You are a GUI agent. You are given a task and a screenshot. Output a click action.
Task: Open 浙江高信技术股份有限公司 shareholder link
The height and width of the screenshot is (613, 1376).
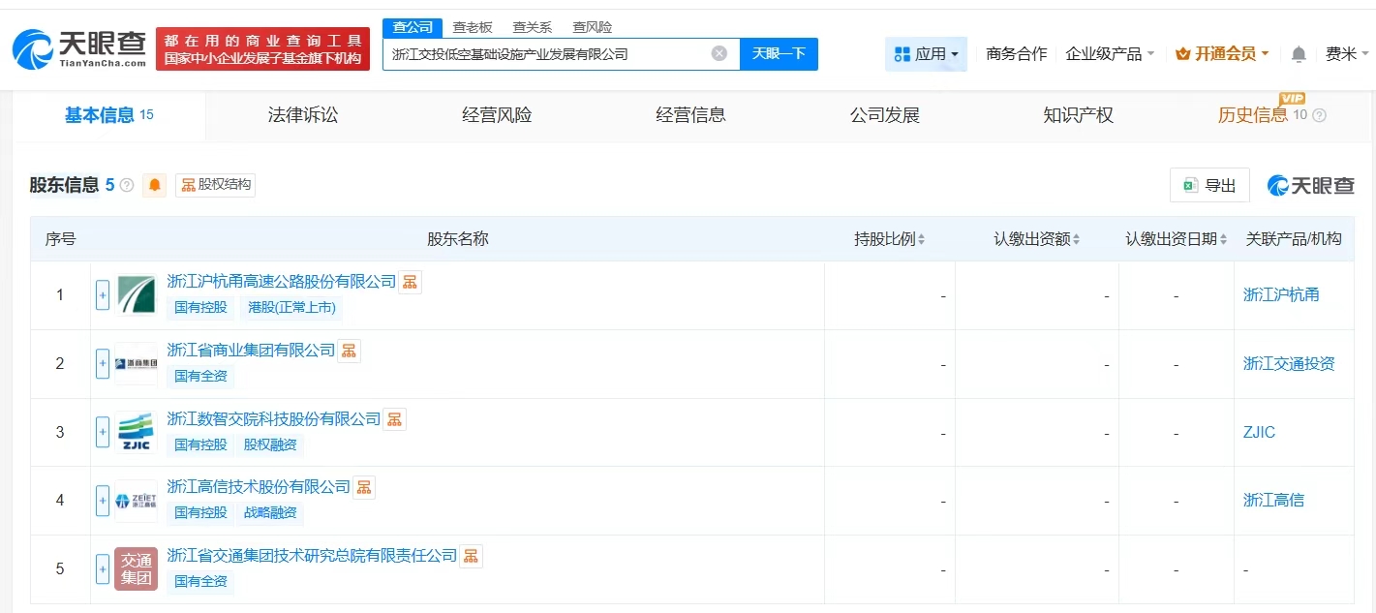click(259, 487)
